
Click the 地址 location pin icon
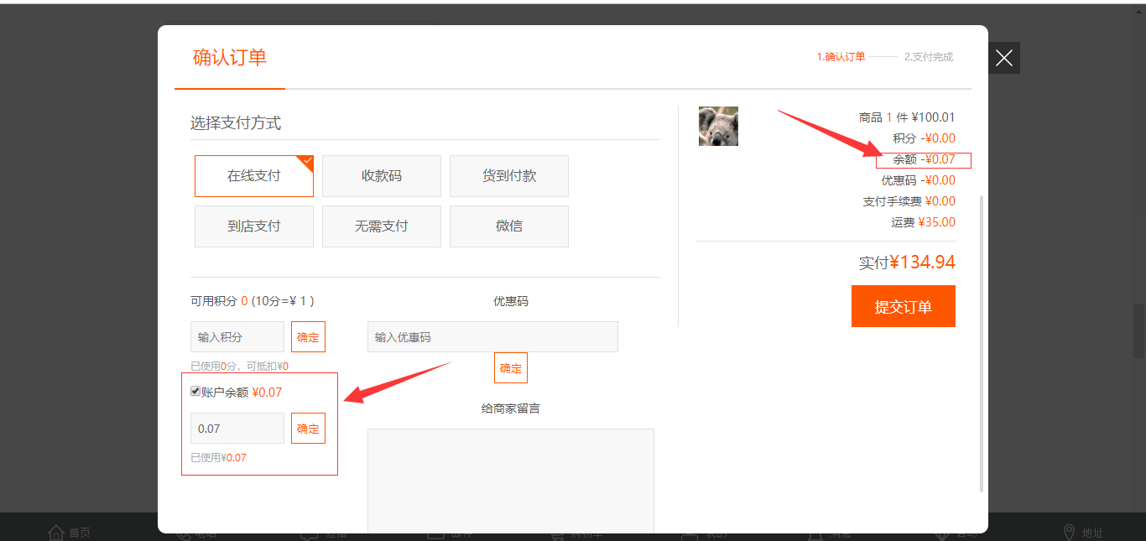coord(1069,533)
